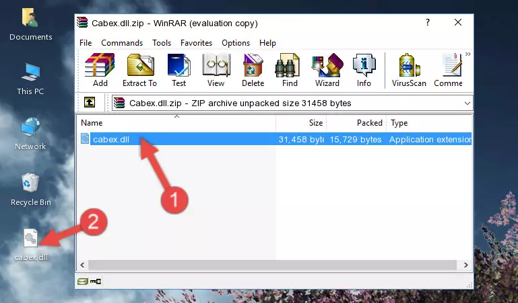Select the Recycle Bin desktop icon

[x=31, y=189]
